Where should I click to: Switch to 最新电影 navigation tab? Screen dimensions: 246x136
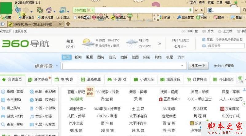pyautogui.click(x=91, y=80)
